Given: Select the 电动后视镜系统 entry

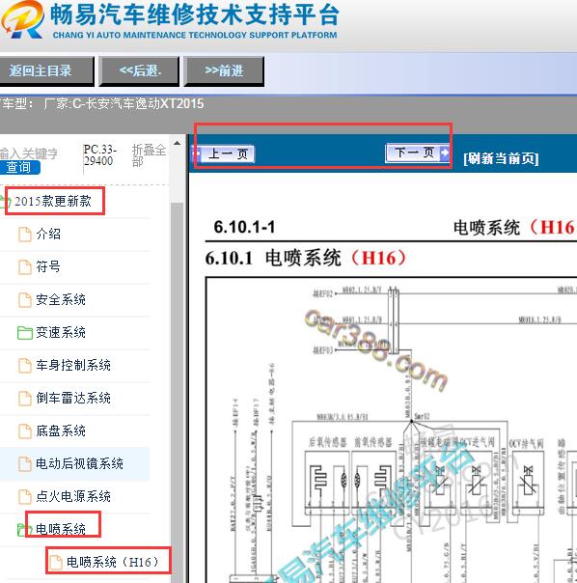Looking at the screenshot, I should point(79,463).
